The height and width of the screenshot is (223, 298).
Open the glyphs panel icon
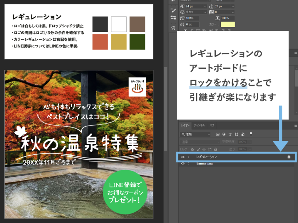[x=173, y=28]
